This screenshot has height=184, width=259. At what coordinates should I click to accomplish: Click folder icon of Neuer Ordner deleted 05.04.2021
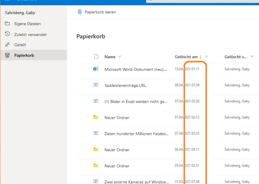coord(96,165)
